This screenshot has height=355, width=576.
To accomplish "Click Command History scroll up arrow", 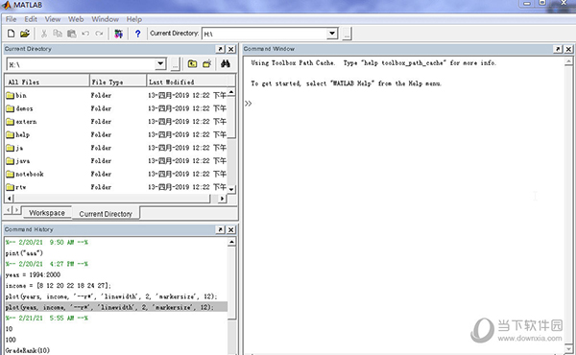I will tap(231, 242).
